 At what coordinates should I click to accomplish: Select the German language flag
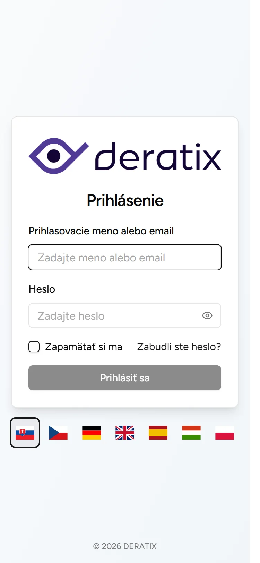[x=91, y=433]
